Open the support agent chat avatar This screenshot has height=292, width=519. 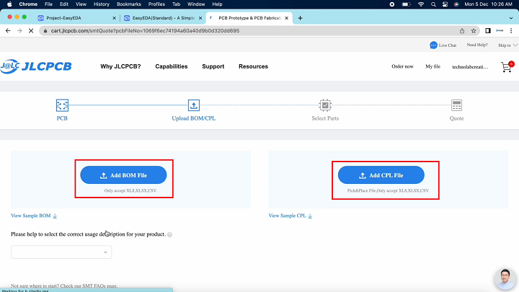pyautogui.click(x=505, y=278)
